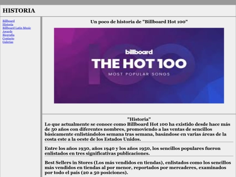236x177 pixels.
Task: Click the paragraph starting "Entre los años 1930"
Action: coord(132,151)
